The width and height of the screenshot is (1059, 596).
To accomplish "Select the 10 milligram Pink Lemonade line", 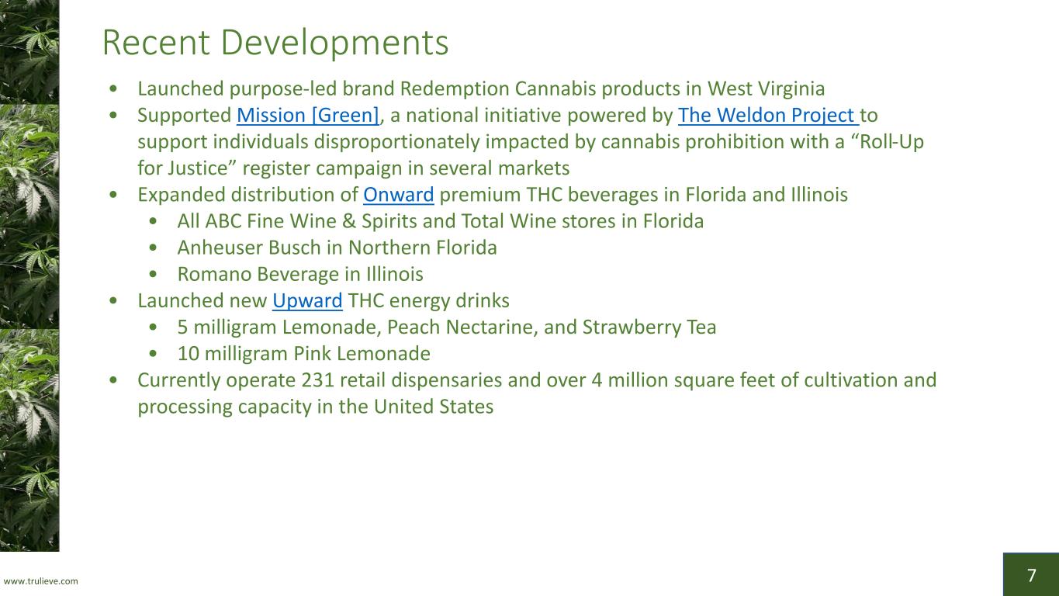I will (x=303, y=353).
